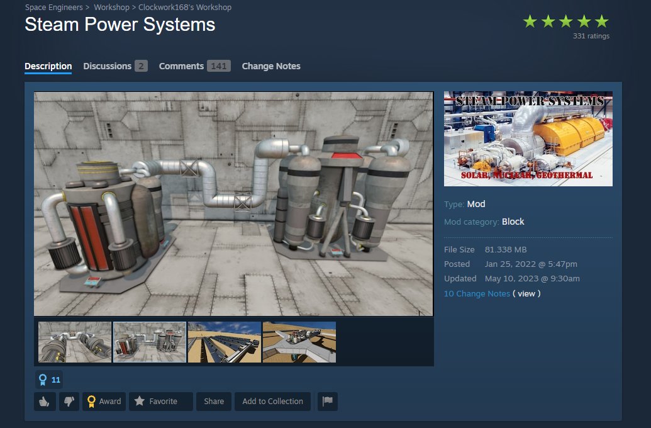The image size is (651, 428).
Task: Open Clockwork168's Workshop breadcrumb
Action: (x=185, y=8)
